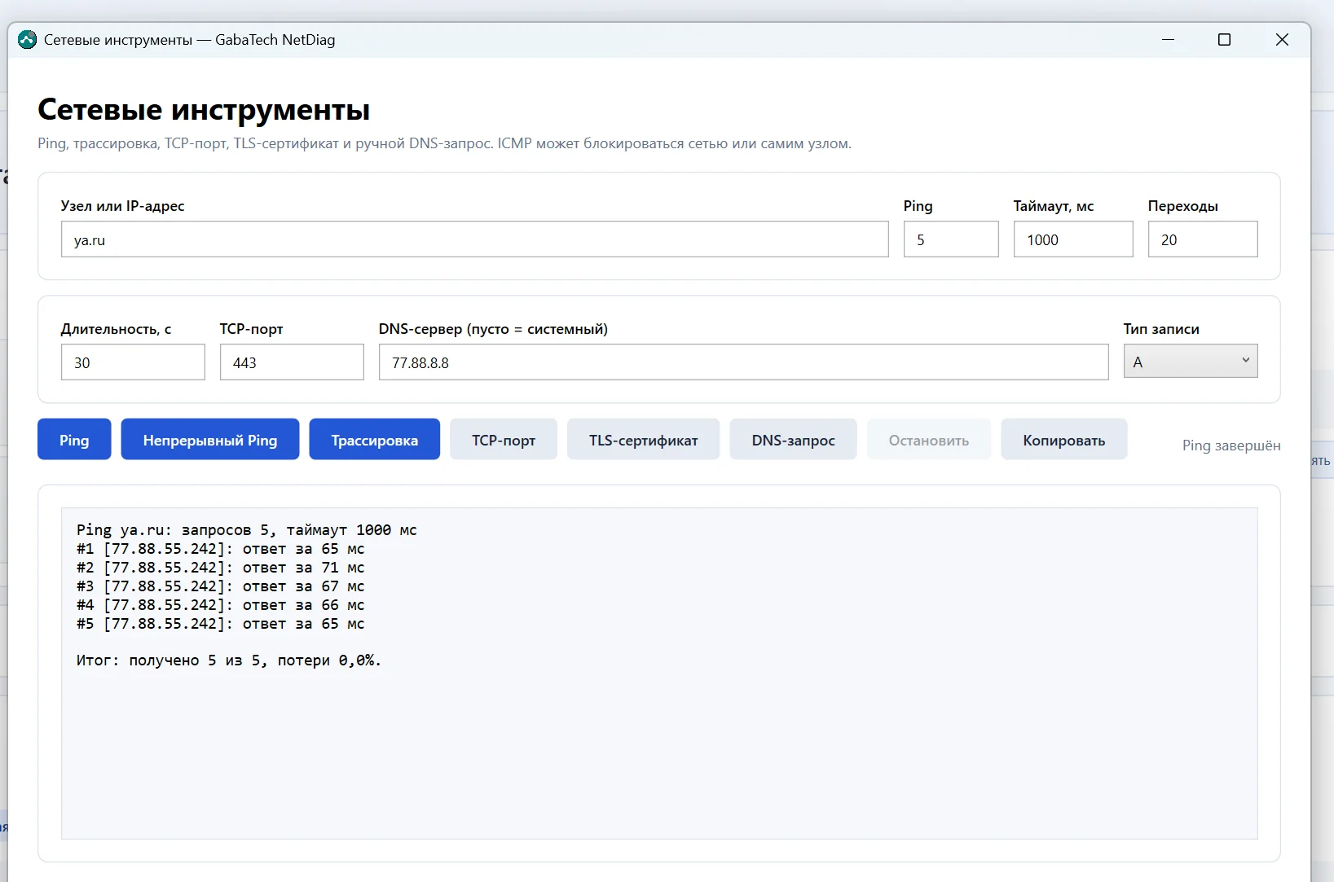Click the Ping count field

pos(951,239)
